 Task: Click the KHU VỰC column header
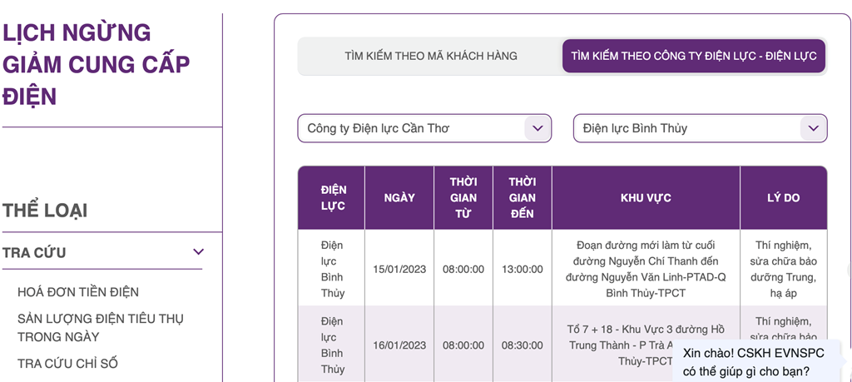(646, 198)
